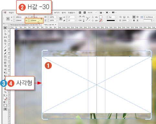This screenshot has height=124, width=156.
Task: Open the Help (도움말) menu
Action: [x=72, y=13]
